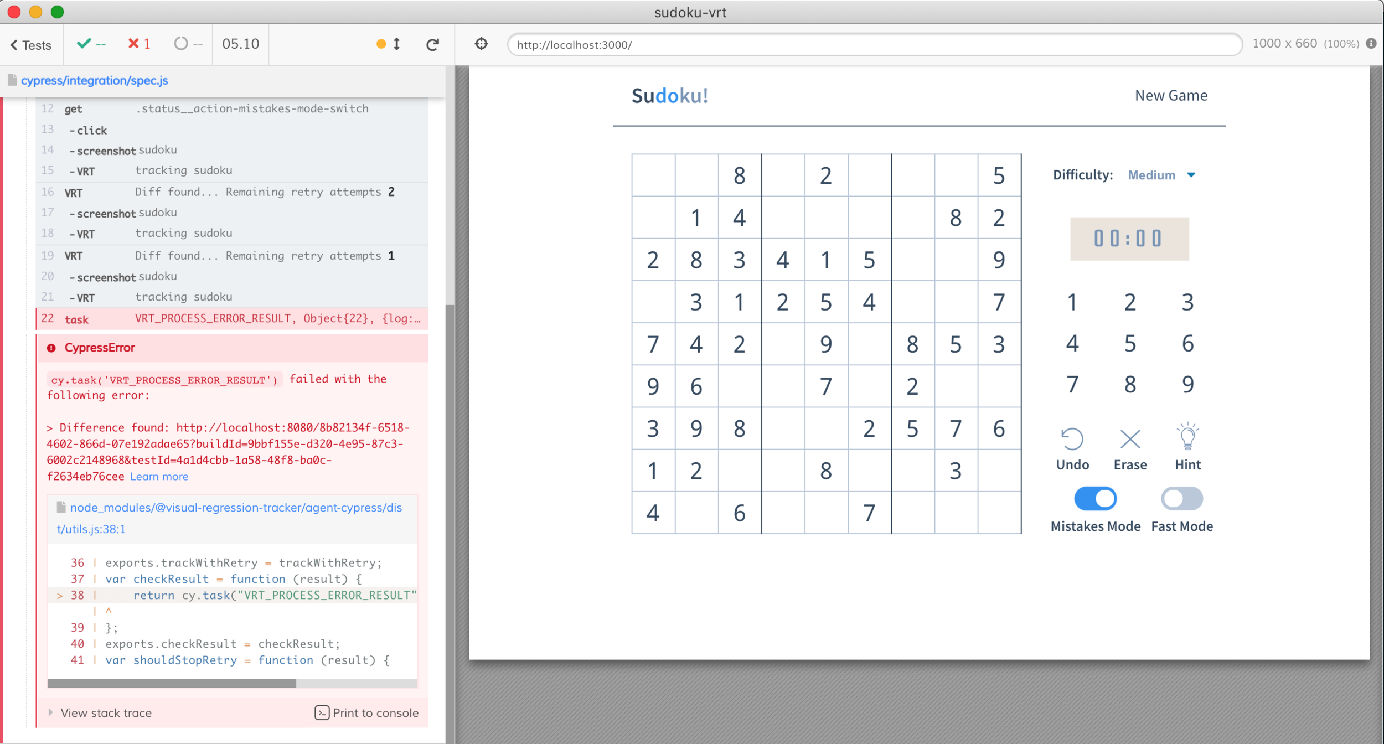The width and height of the screenshot is (1384, 744).
Task: Click the rerun tests reload icon
Action: click(x=433, y=44)
